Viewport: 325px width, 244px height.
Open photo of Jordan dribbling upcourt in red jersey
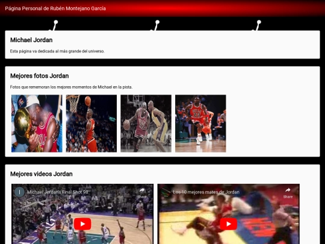(200, 124)
